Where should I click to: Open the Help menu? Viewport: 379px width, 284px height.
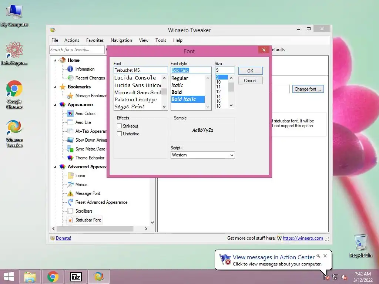(x=178, y=40)
